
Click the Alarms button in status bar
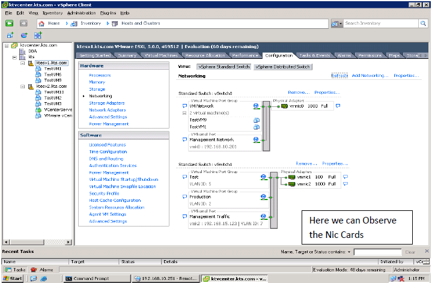(42, 270)
